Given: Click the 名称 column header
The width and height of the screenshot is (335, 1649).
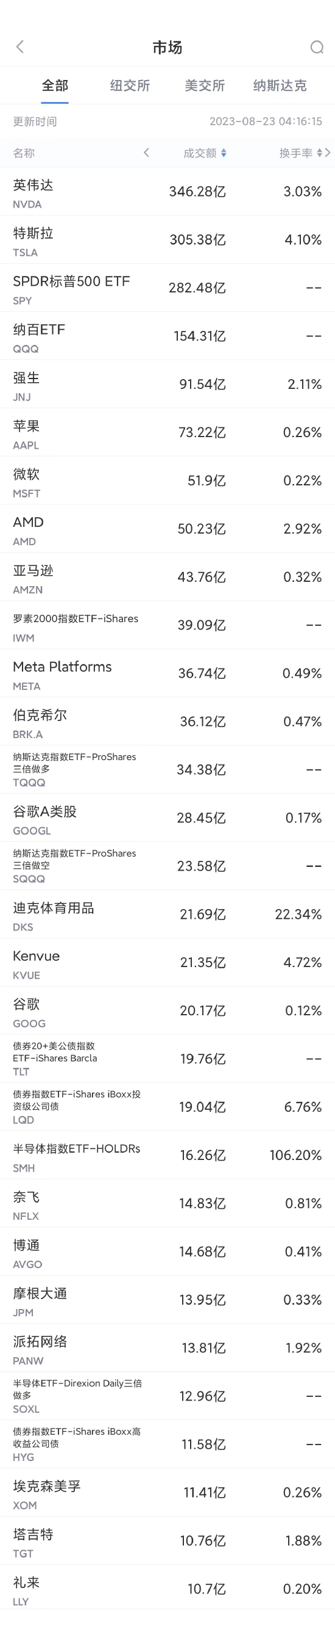Looking at the screenshot, I should pyautogui.click(x=24, y=153).
